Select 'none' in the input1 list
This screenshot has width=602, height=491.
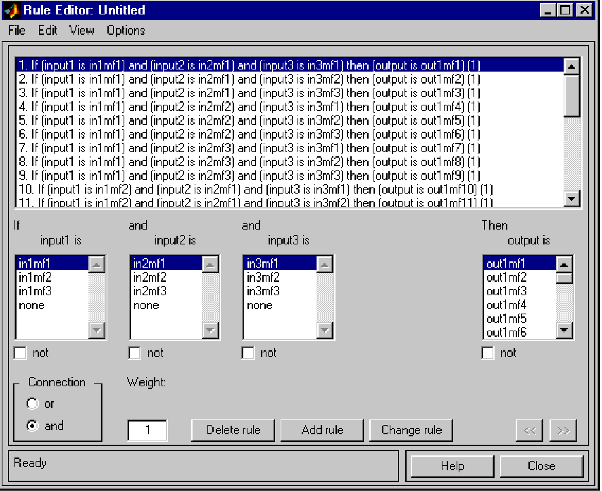coord(52,305)
